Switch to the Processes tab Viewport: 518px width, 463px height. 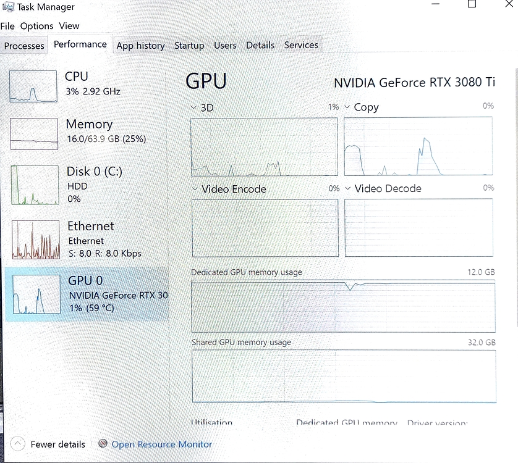click(24, 46)
